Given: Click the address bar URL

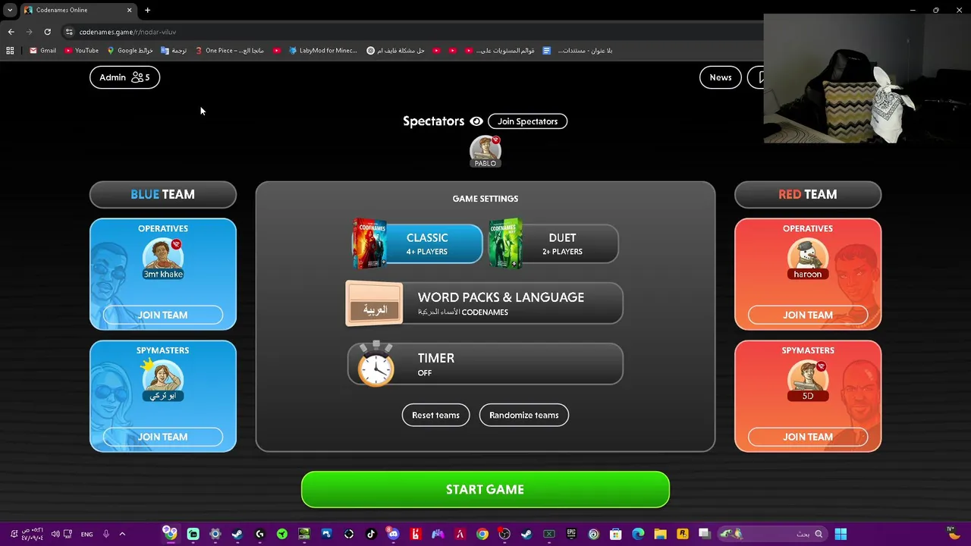Looking at the screenshot, I should (x=127, y=32).
